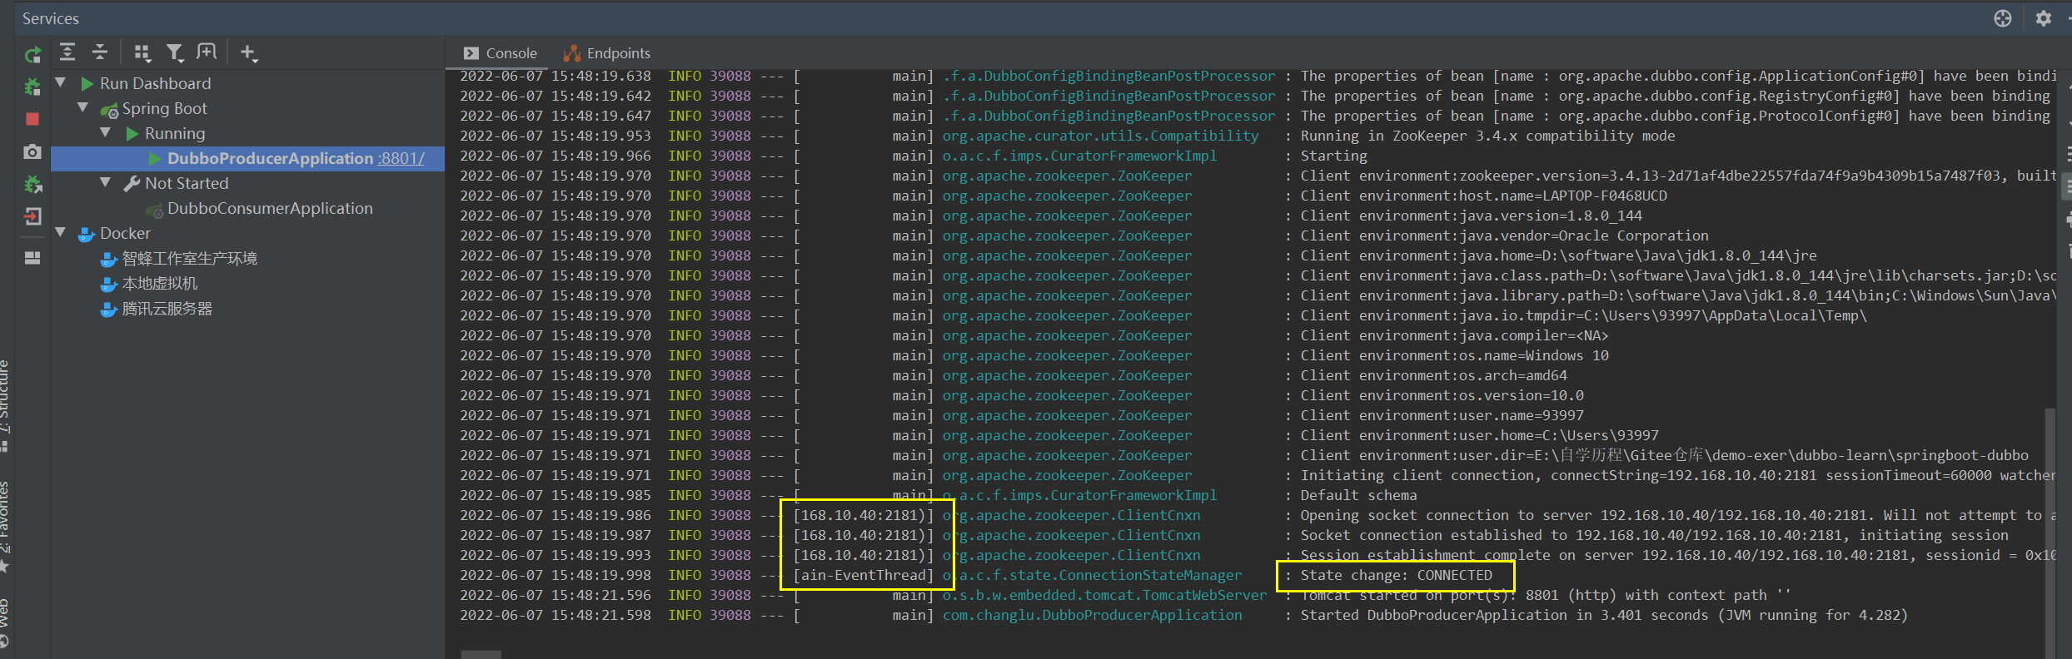Click the 'Default schema' log message
Screen dimensions: 2072x659
coord(1358,495)
